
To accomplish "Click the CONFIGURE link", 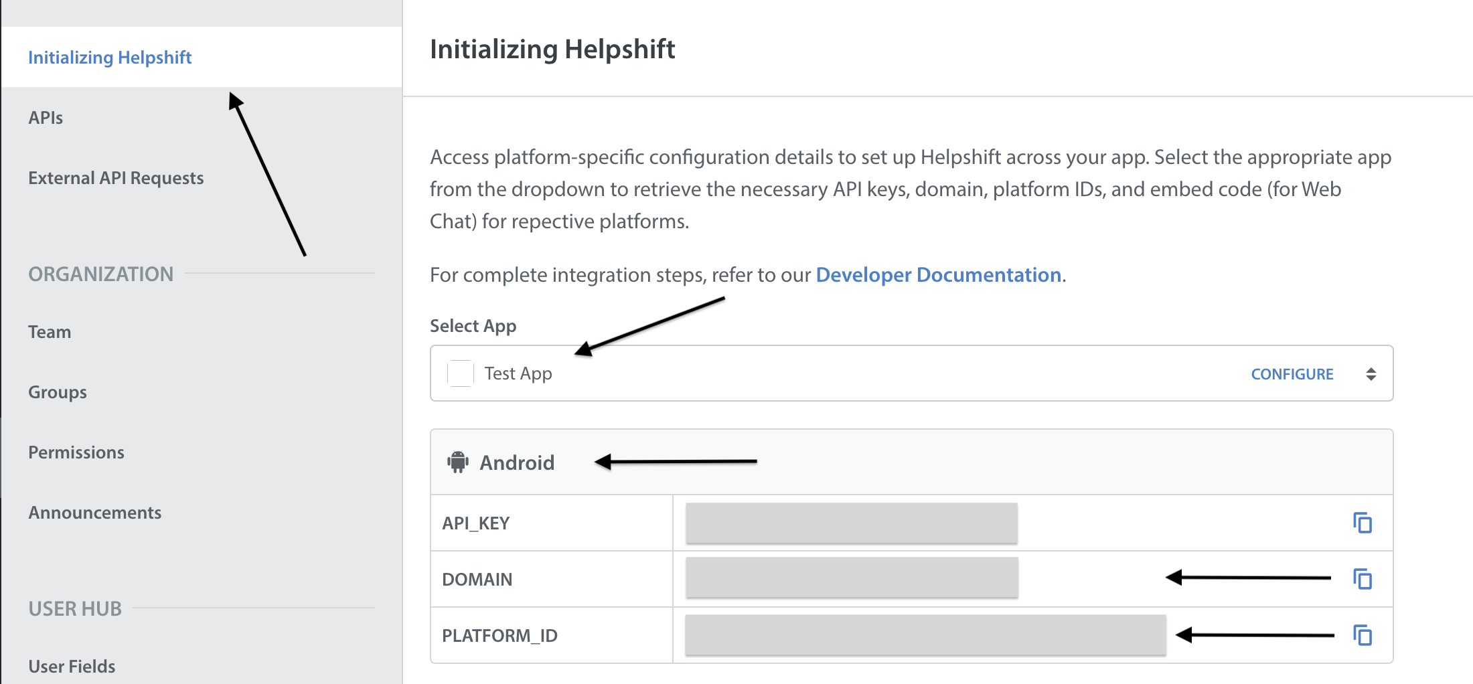I will pos(1292,374).
